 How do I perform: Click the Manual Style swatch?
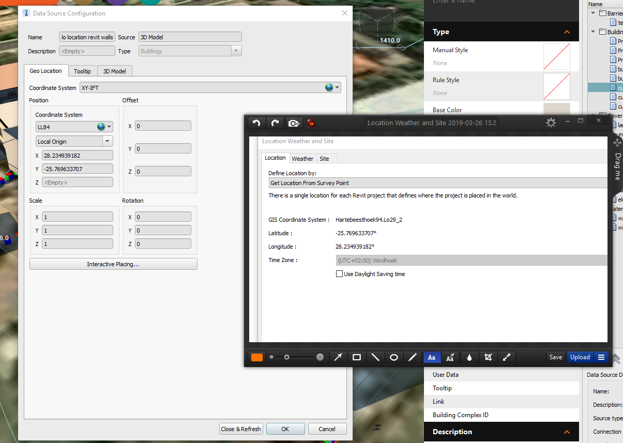click(x=557, y=56)
